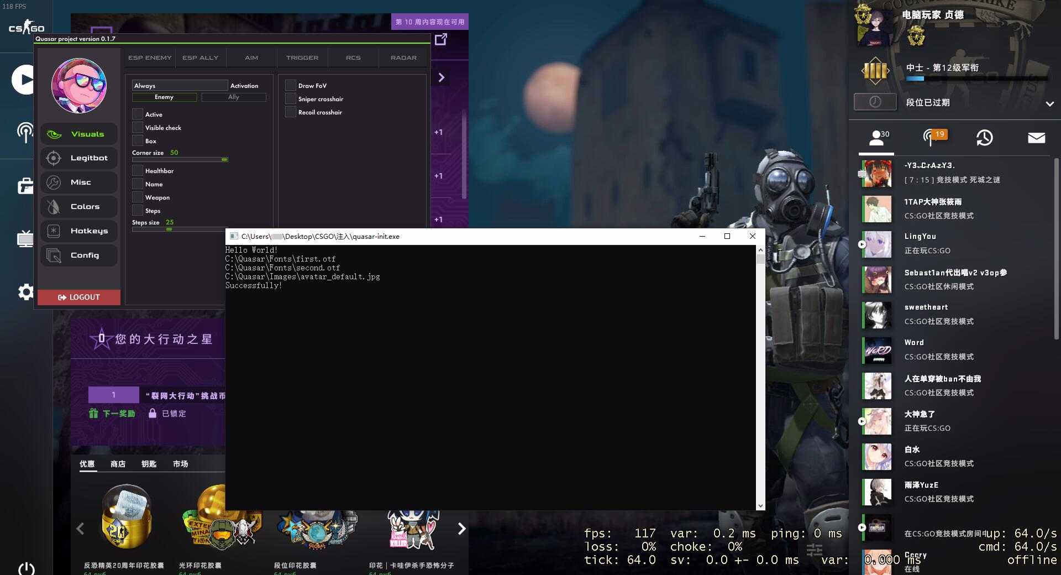Expand the rank expired dropdown arrow
Image resolution: width=1061 pixels, height=575 pixels.
click(x=1049, y=103)
